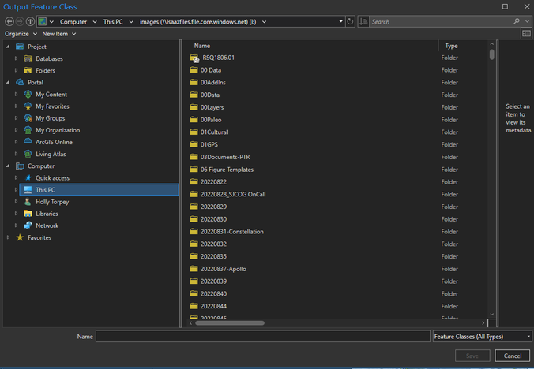Click the Network icon
The height and width of the screenshot is (369, 534).
tap(28, 225)
